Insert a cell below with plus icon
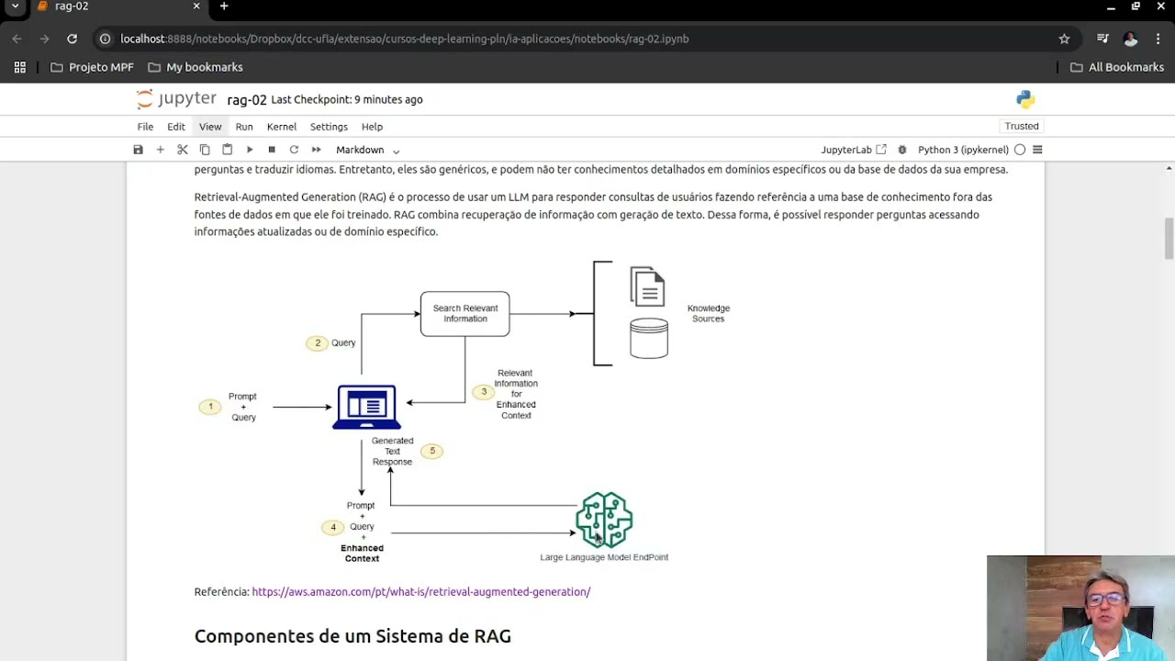This screenshot has width=1175, height=661. pos(160,150)
